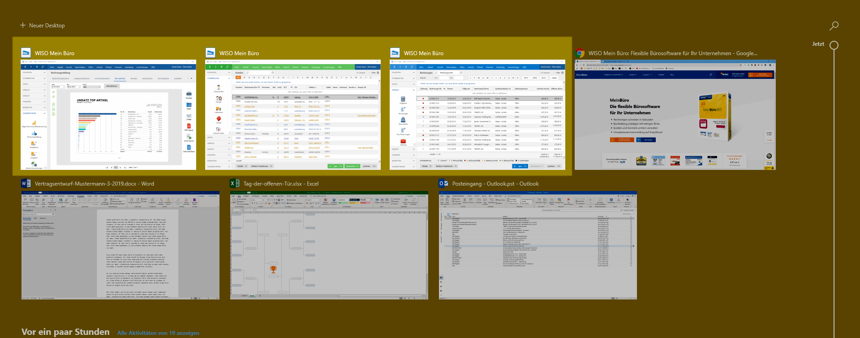Click the WISO icon above the Rechnungen list window

(x=395, y=53)
